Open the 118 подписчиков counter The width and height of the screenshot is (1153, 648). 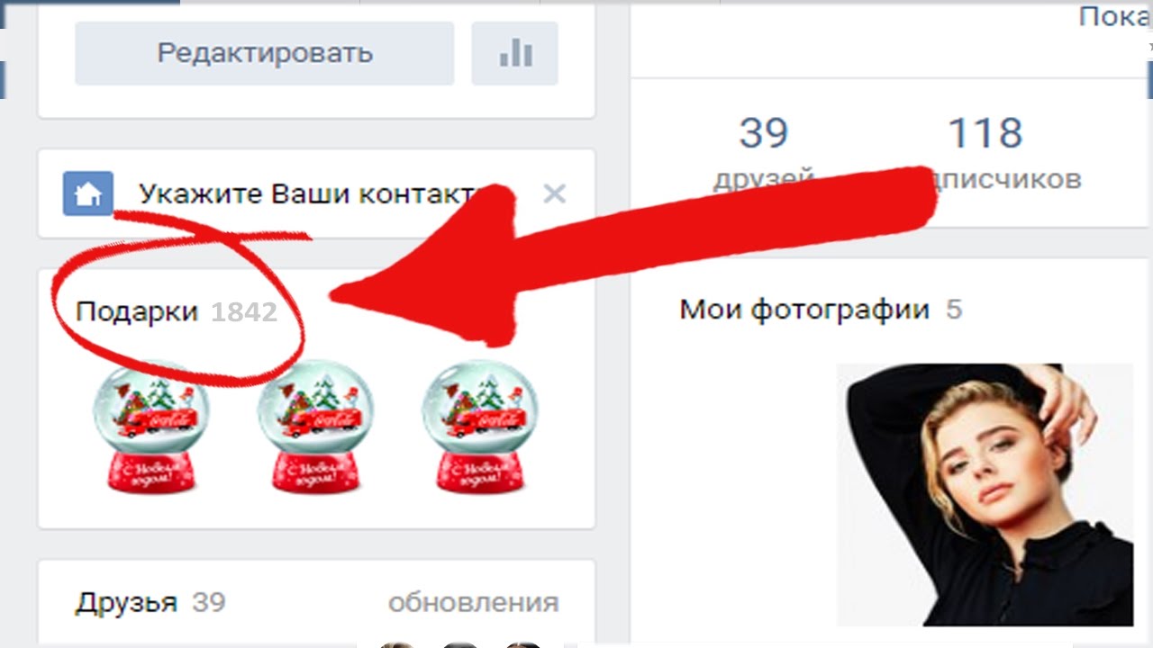[x=1000, y=153]
